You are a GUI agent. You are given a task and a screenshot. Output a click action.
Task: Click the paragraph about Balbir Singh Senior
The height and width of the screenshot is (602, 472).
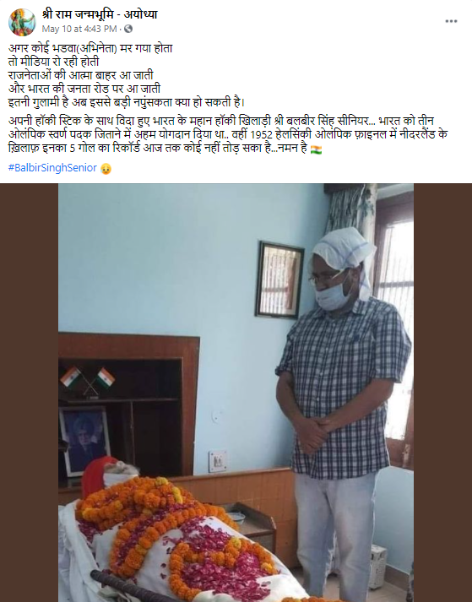pos(228,134)
